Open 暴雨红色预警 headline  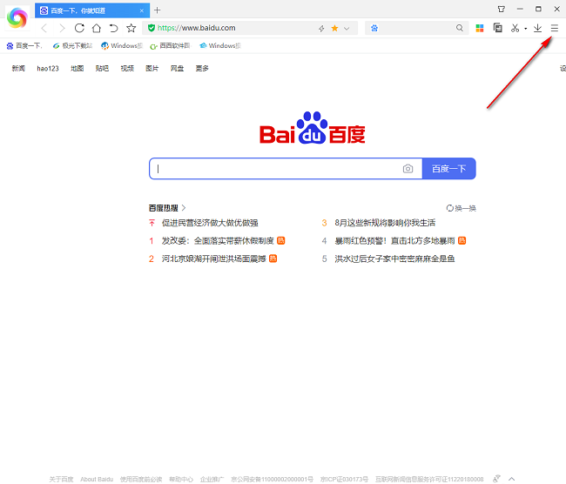click(x=395, y=241)
